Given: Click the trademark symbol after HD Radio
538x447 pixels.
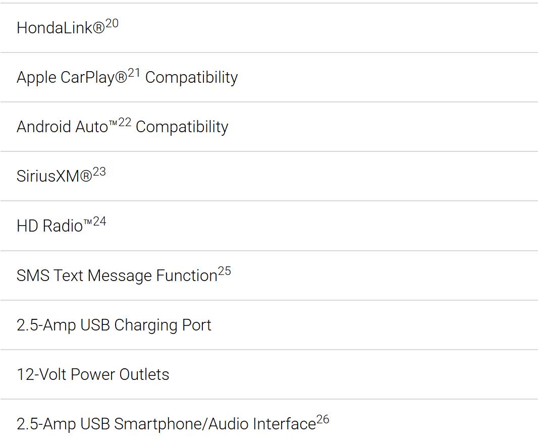Looking at the screenshot, I should [88, 222].
